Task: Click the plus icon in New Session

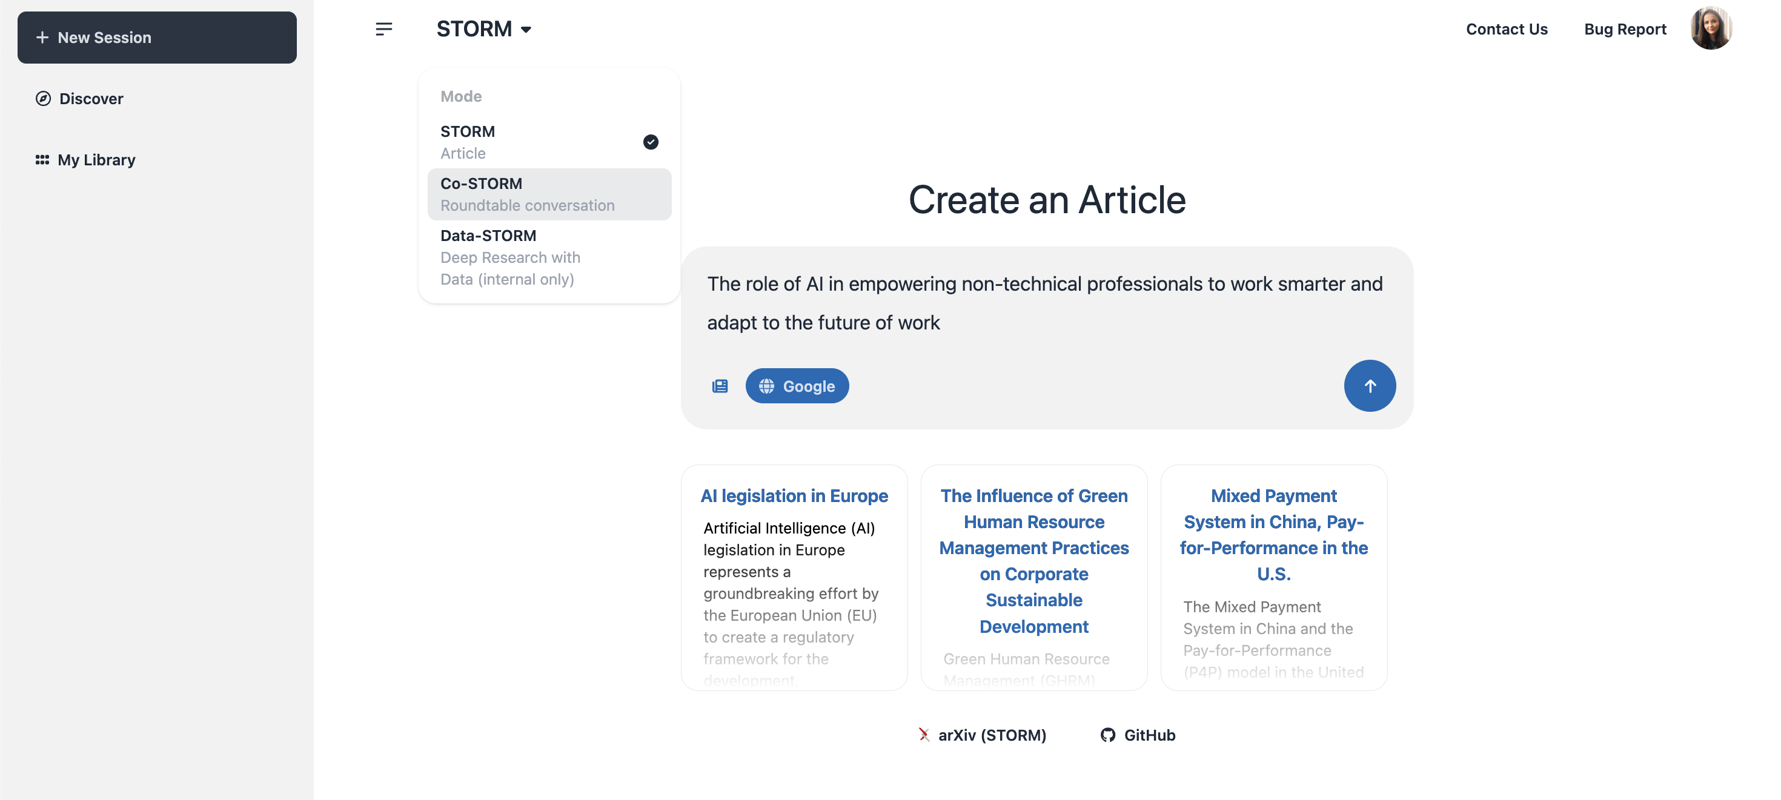Action: [x=42, y=38]
